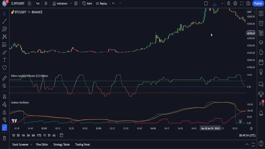Open the Trading Panel tab
The width and height of the screenshot is (265, 149).
[x=83, y=144]
